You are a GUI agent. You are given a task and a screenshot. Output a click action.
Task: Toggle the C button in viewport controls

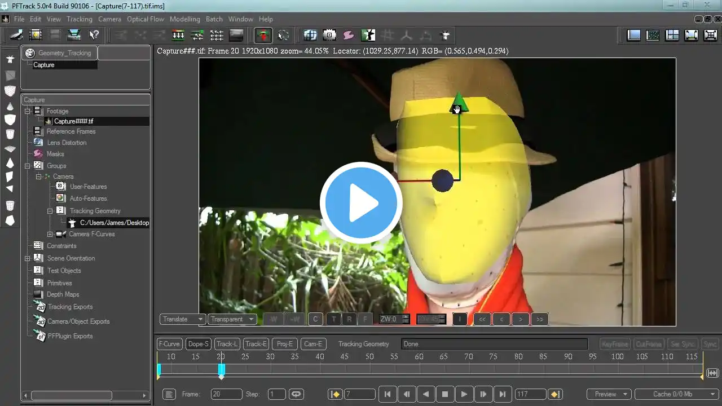point(315,319)
